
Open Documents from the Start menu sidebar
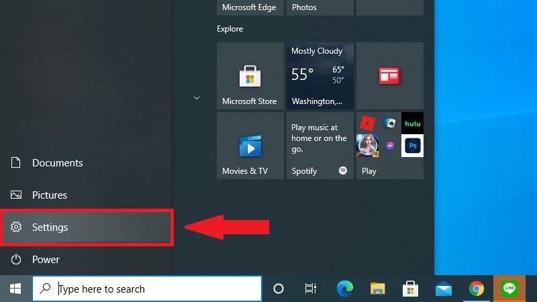pyautogui.click(x=86, y=162)
